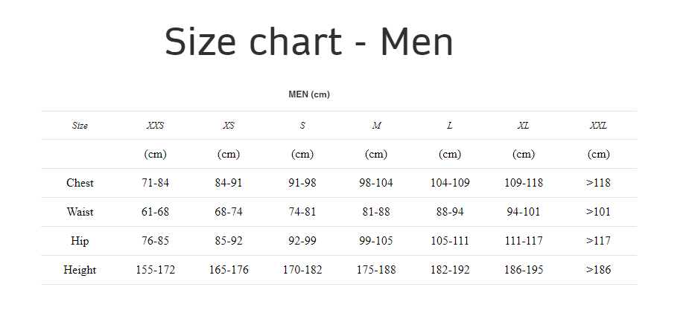
Task: Click the S size column header
Action: click(302, 126)
